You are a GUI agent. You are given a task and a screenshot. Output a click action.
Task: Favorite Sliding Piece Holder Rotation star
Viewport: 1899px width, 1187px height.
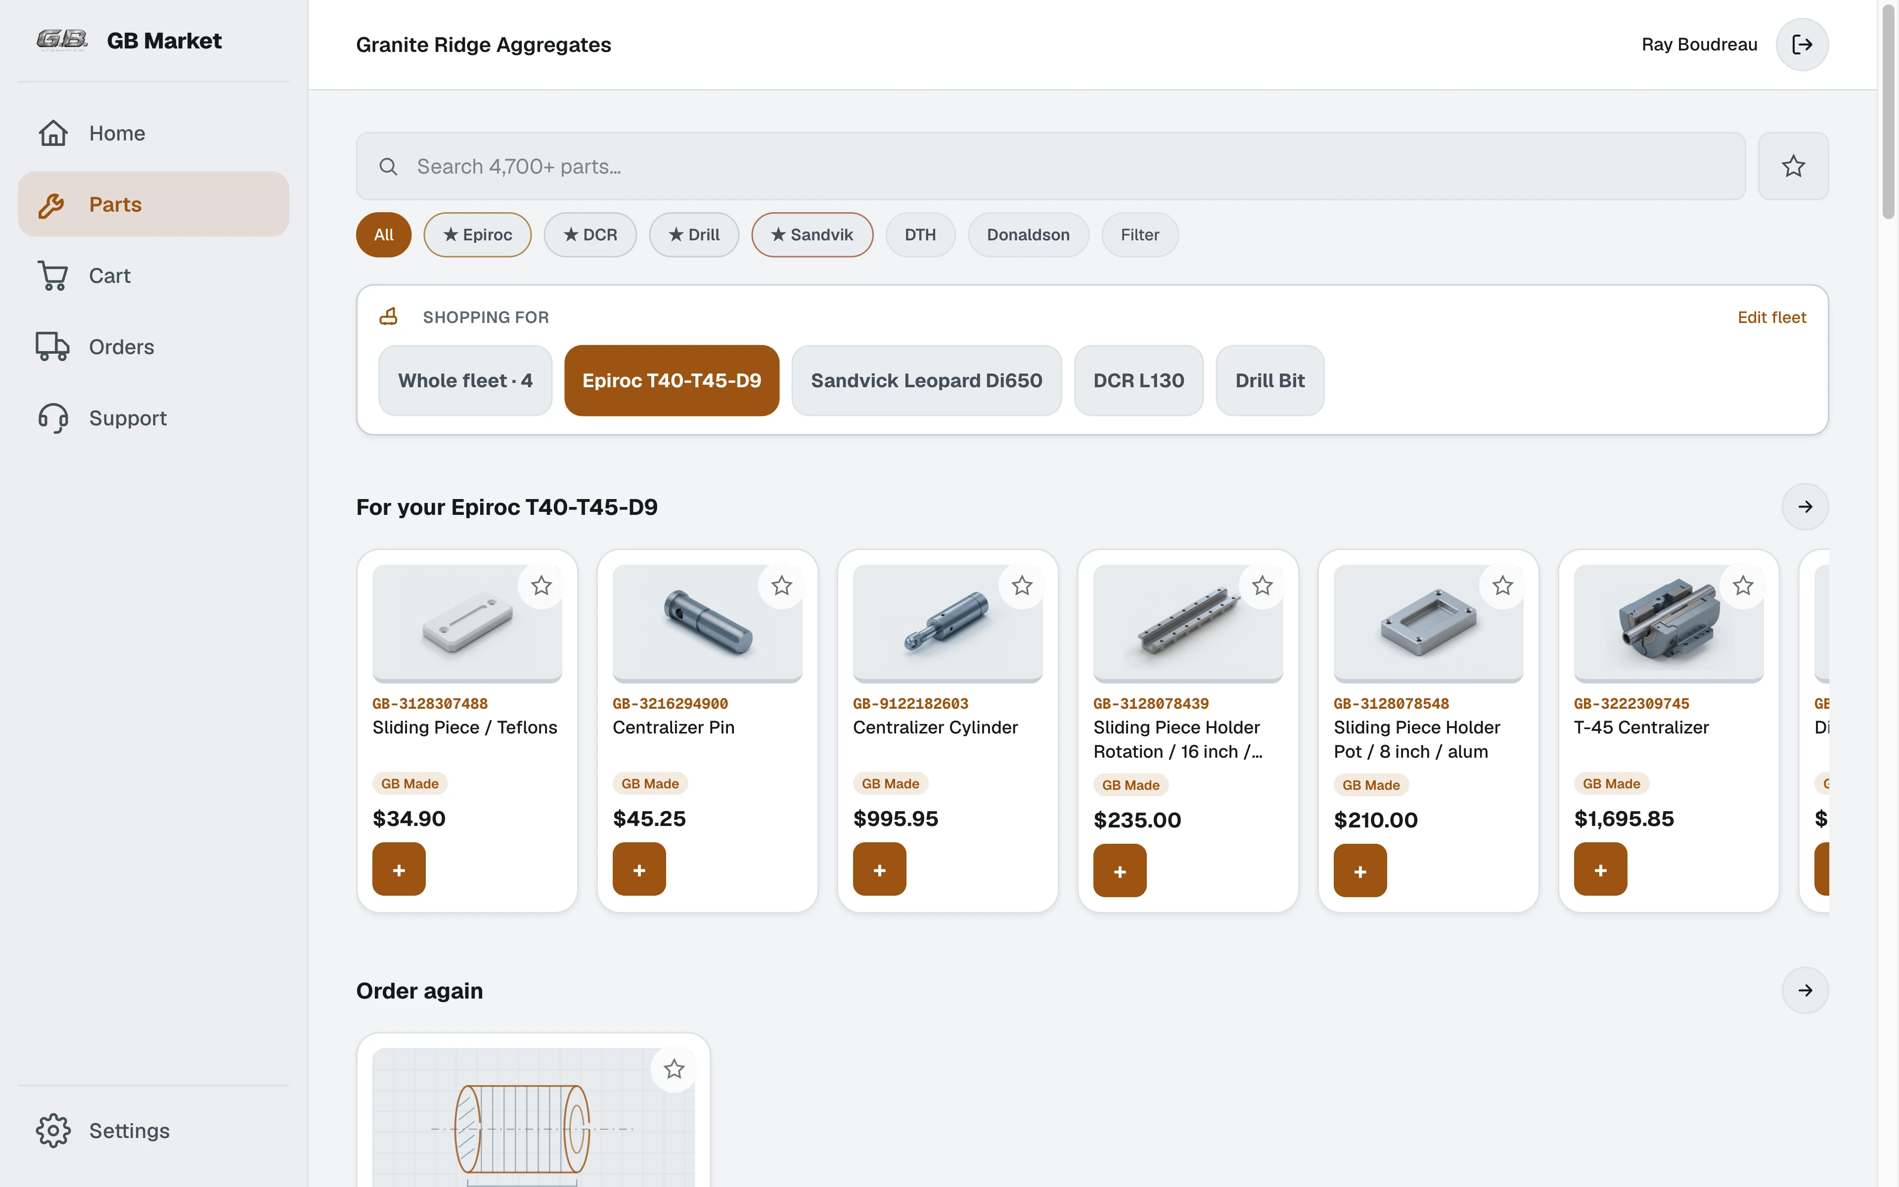coord(1263,586)
